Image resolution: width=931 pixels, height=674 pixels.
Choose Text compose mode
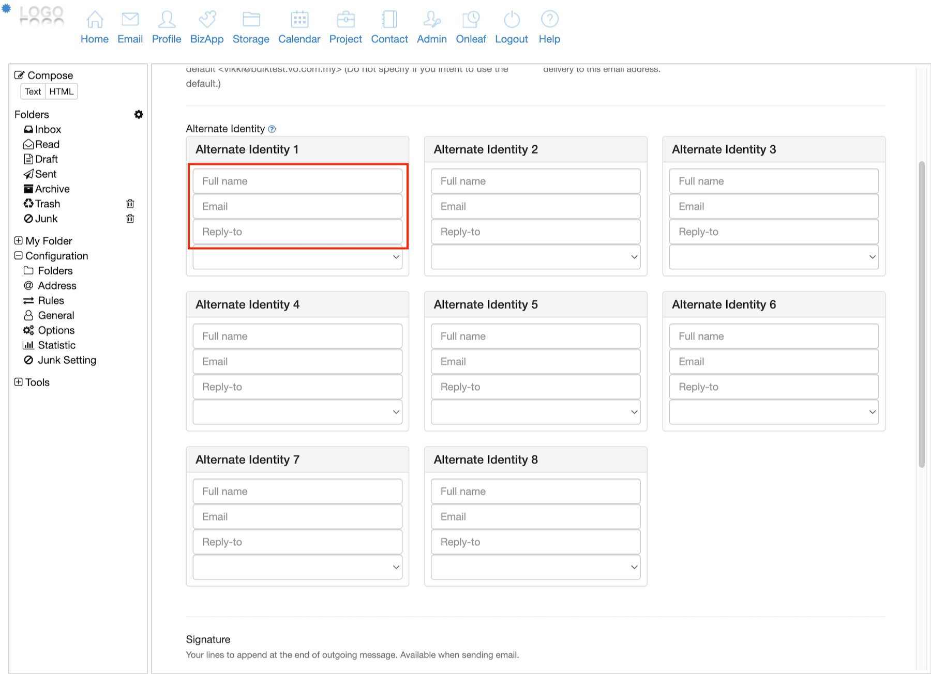[x=33, y=91]
